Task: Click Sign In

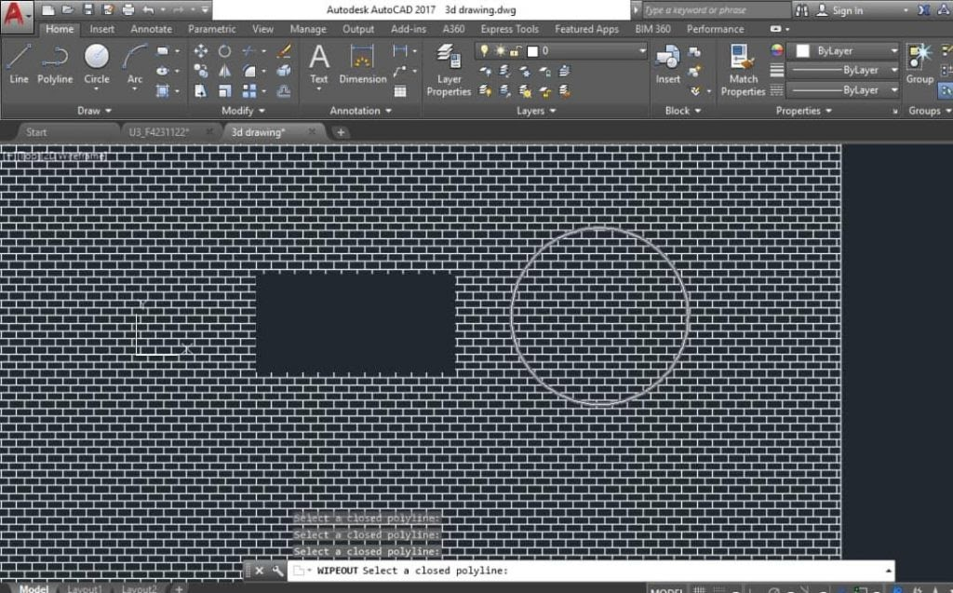Action: (x=847, y=10)
